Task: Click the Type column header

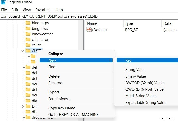Action: pyautogui.click(x=129, y=23)
